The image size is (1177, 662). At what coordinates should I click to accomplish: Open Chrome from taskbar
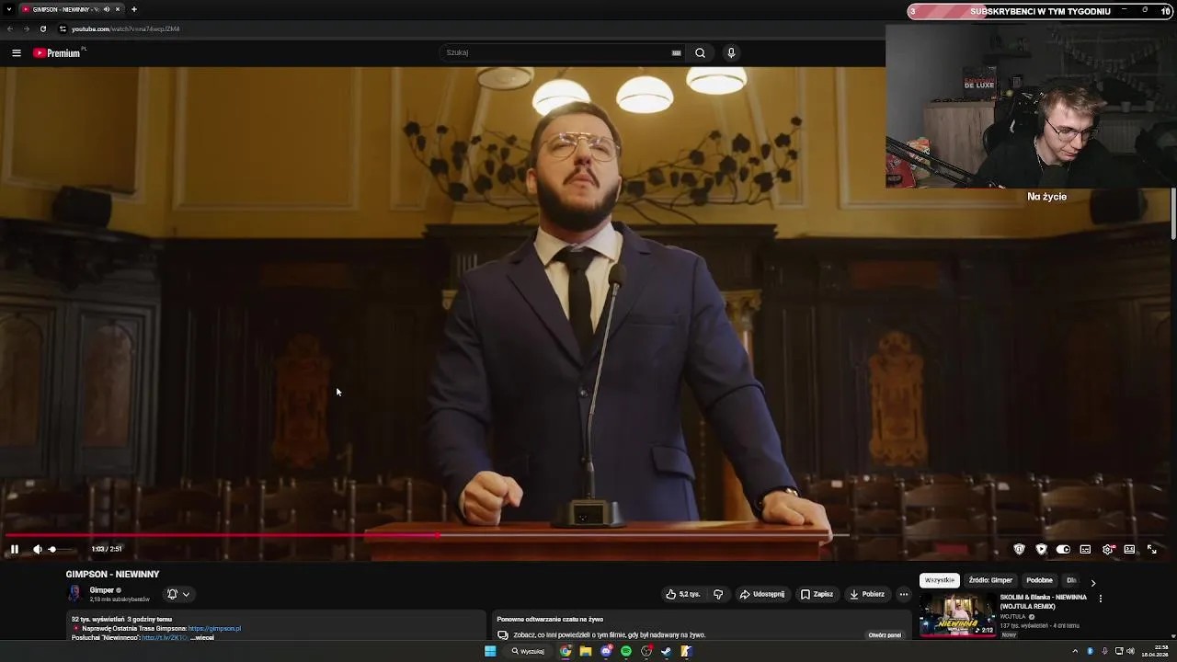566,651
